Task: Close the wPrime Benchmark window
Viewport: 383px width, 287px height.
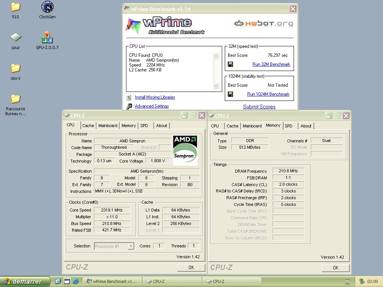Action: tap(293, 9)
